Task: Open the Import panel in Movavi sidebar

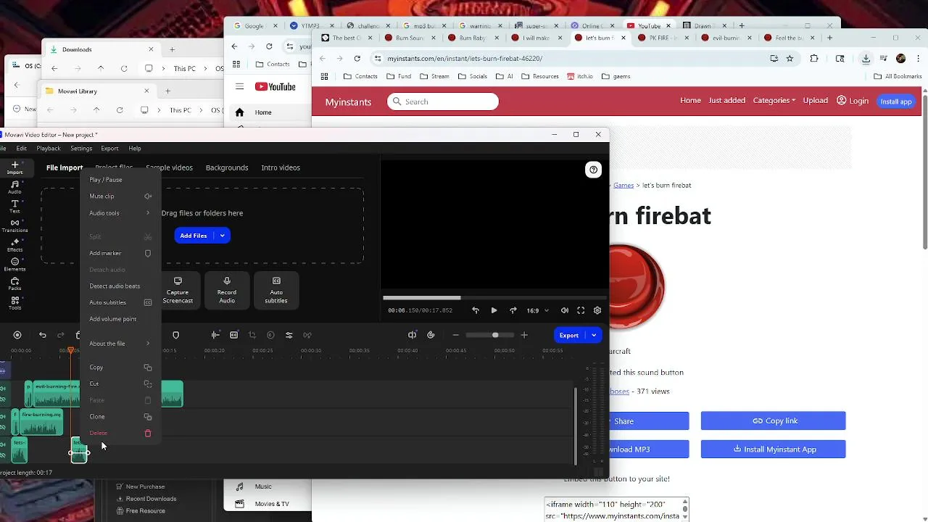Action: [14, 167]
